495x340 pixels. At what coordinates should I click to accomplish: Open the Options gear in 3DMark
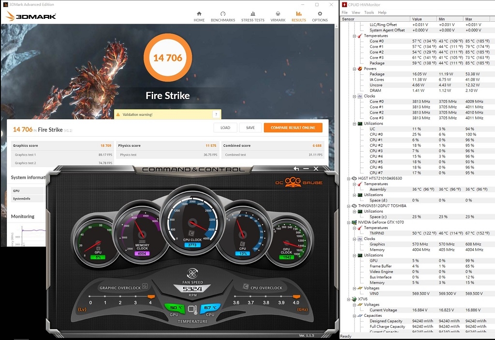point(320,17)
